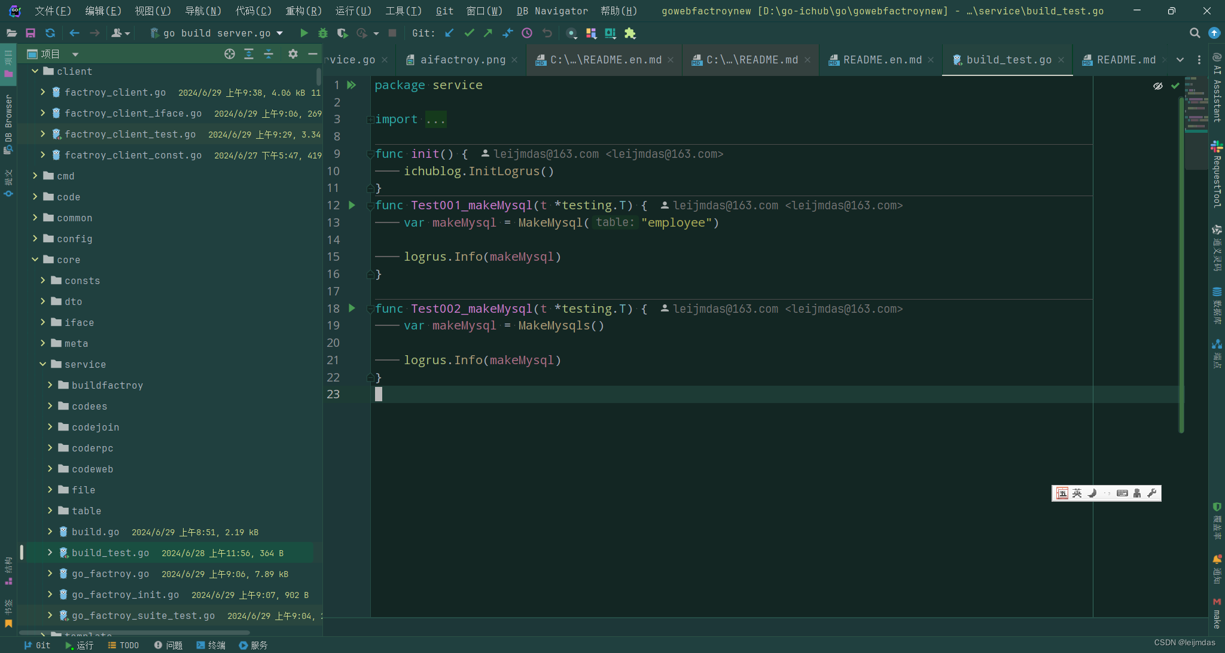Click the Debug bug icon
1225x653 pixels.
click(323, 33)
